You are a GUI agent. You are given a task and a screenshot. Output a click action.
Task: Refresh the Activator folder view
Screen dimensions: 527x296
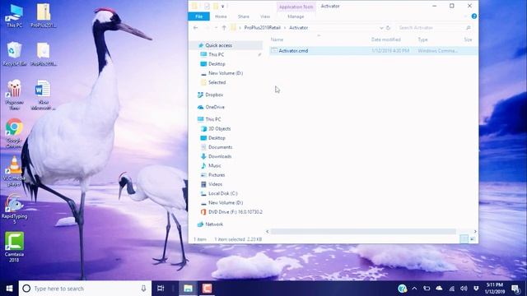[x=388, y=28]
